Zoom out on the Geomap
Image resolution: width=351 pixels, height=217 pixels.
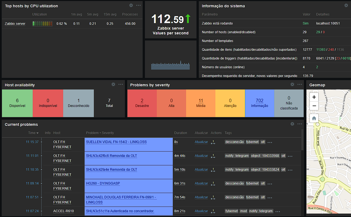pyautogui.click(x=314, y=106)
